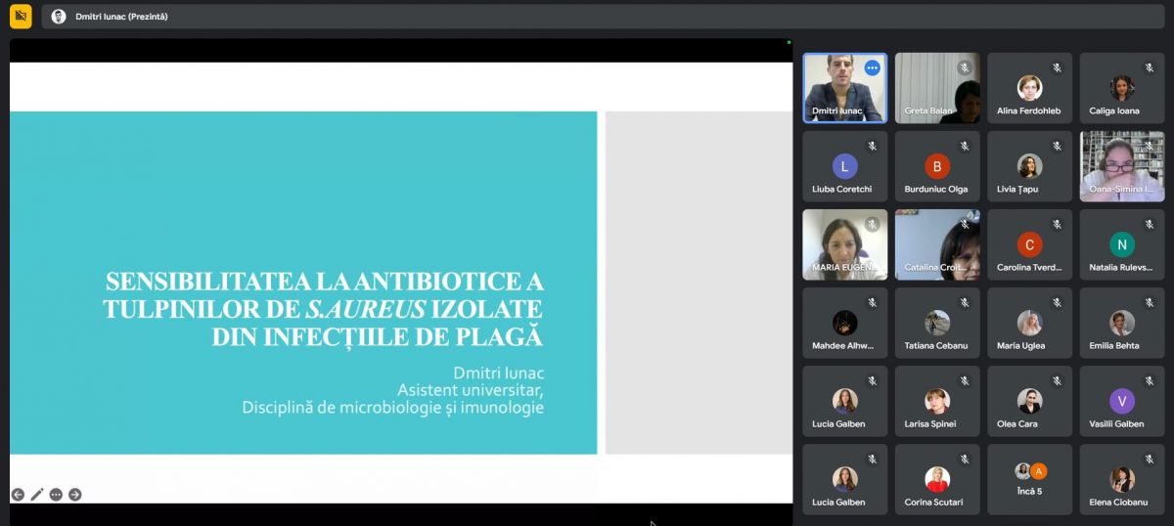Advance to the next slide arrow
This screenshot has width=1174, height=526.
pyautogui.click(x=75, y=495)
